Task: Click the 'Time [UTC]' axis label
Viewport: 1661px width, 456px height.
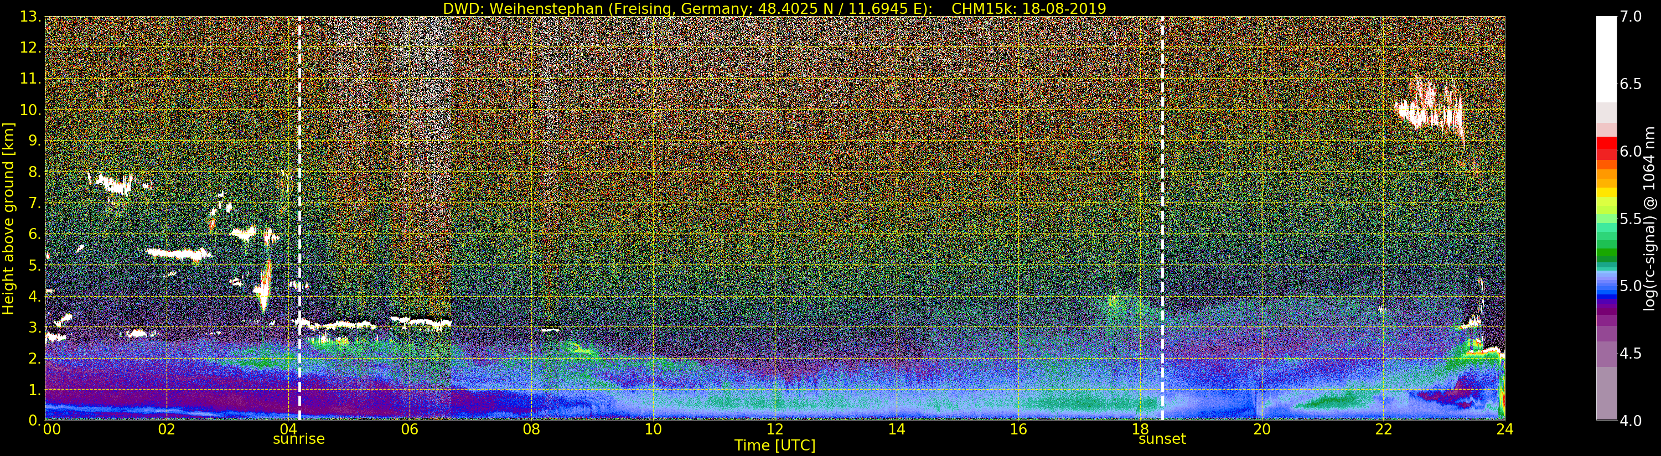Action: point(775,445)
